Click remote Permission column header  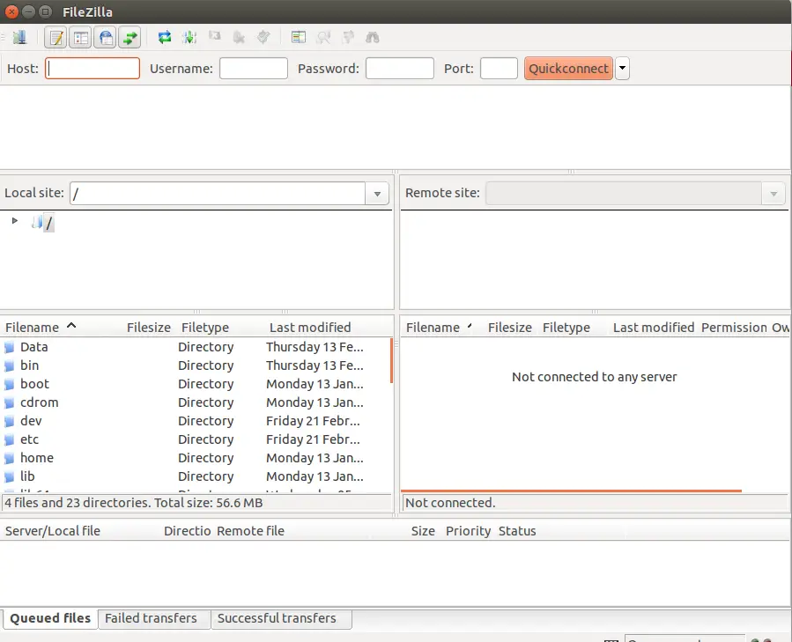pos(734,328)
